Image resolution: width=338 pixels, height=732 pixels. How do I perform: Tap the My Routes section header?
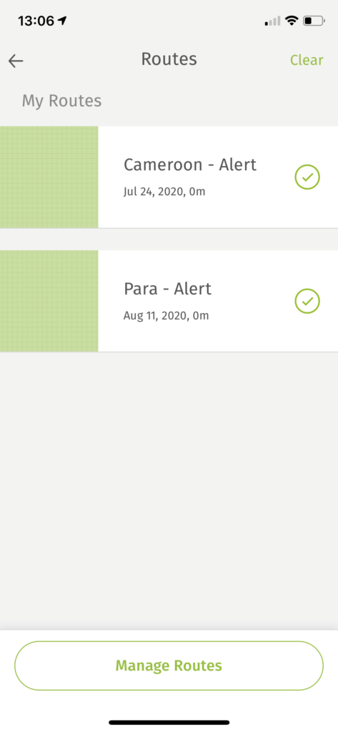pos(61,101)
